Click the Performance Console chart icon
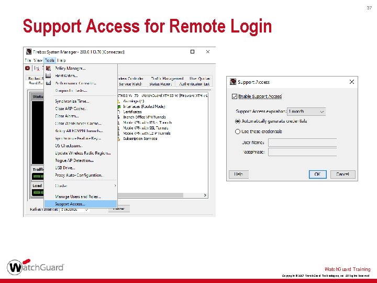 (48, 83)
